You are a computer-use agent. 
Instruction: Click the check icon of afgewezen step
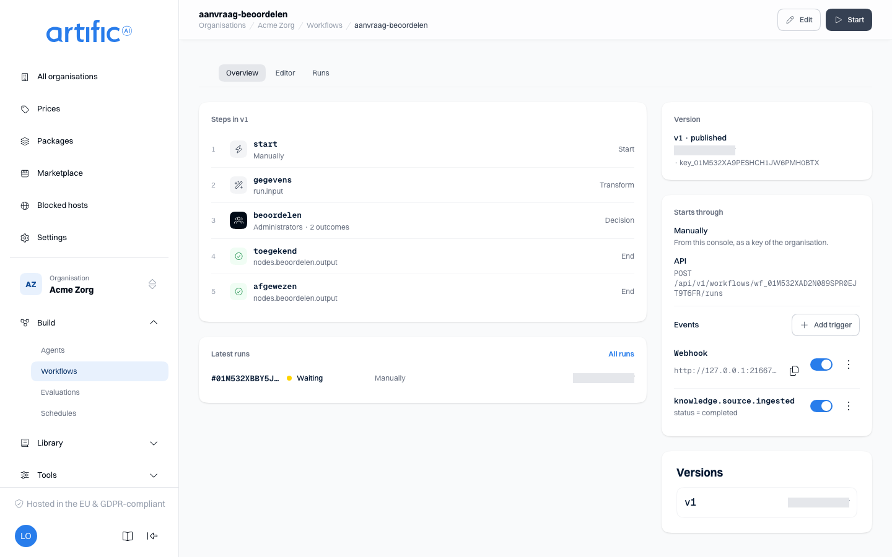click(238, 291)
